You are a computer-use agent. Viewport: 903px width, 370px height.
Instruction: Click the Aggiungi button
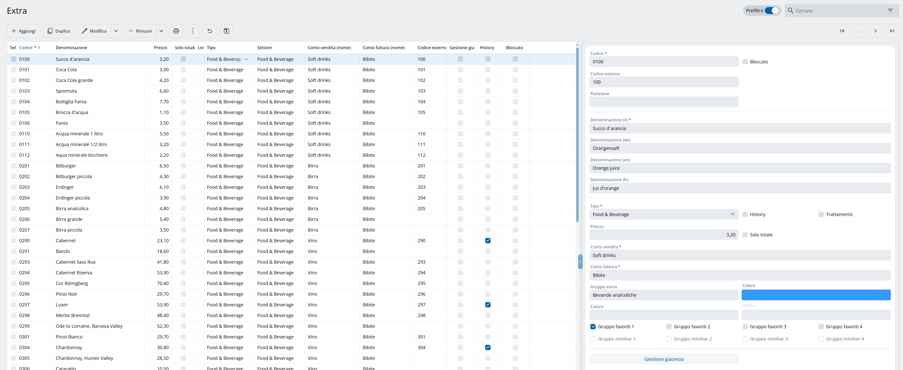tap(23, 31)
